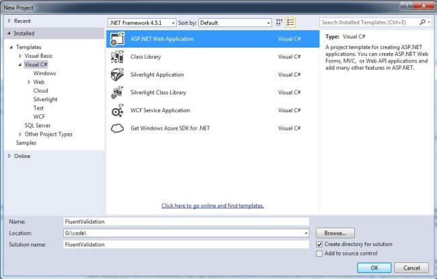Collapse the Templates tree node
The image size is (437, 279).
[x=11, y=47]
